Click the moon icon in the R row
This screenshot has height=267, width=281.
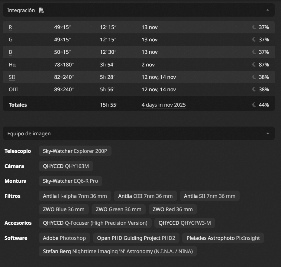pos(254,27)
